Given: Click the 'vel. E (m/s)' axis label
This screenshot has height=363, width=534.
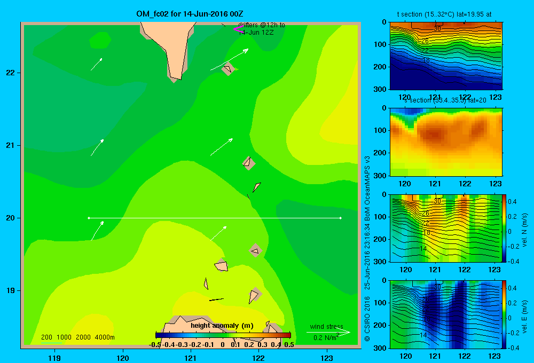Looking at the screenshot, I should click(x=525, y=317).
